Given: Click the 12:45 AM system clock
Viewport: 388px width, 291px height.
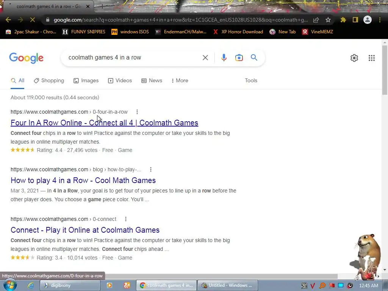Looking at the screenshot, I should [368, 286].
